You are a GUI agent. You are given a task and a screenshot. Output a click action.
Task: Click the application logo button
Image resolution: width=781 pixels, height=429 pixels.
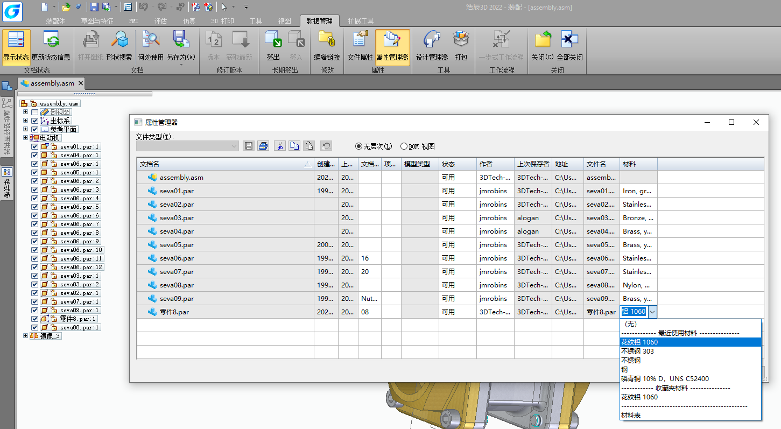click(12, 11)
